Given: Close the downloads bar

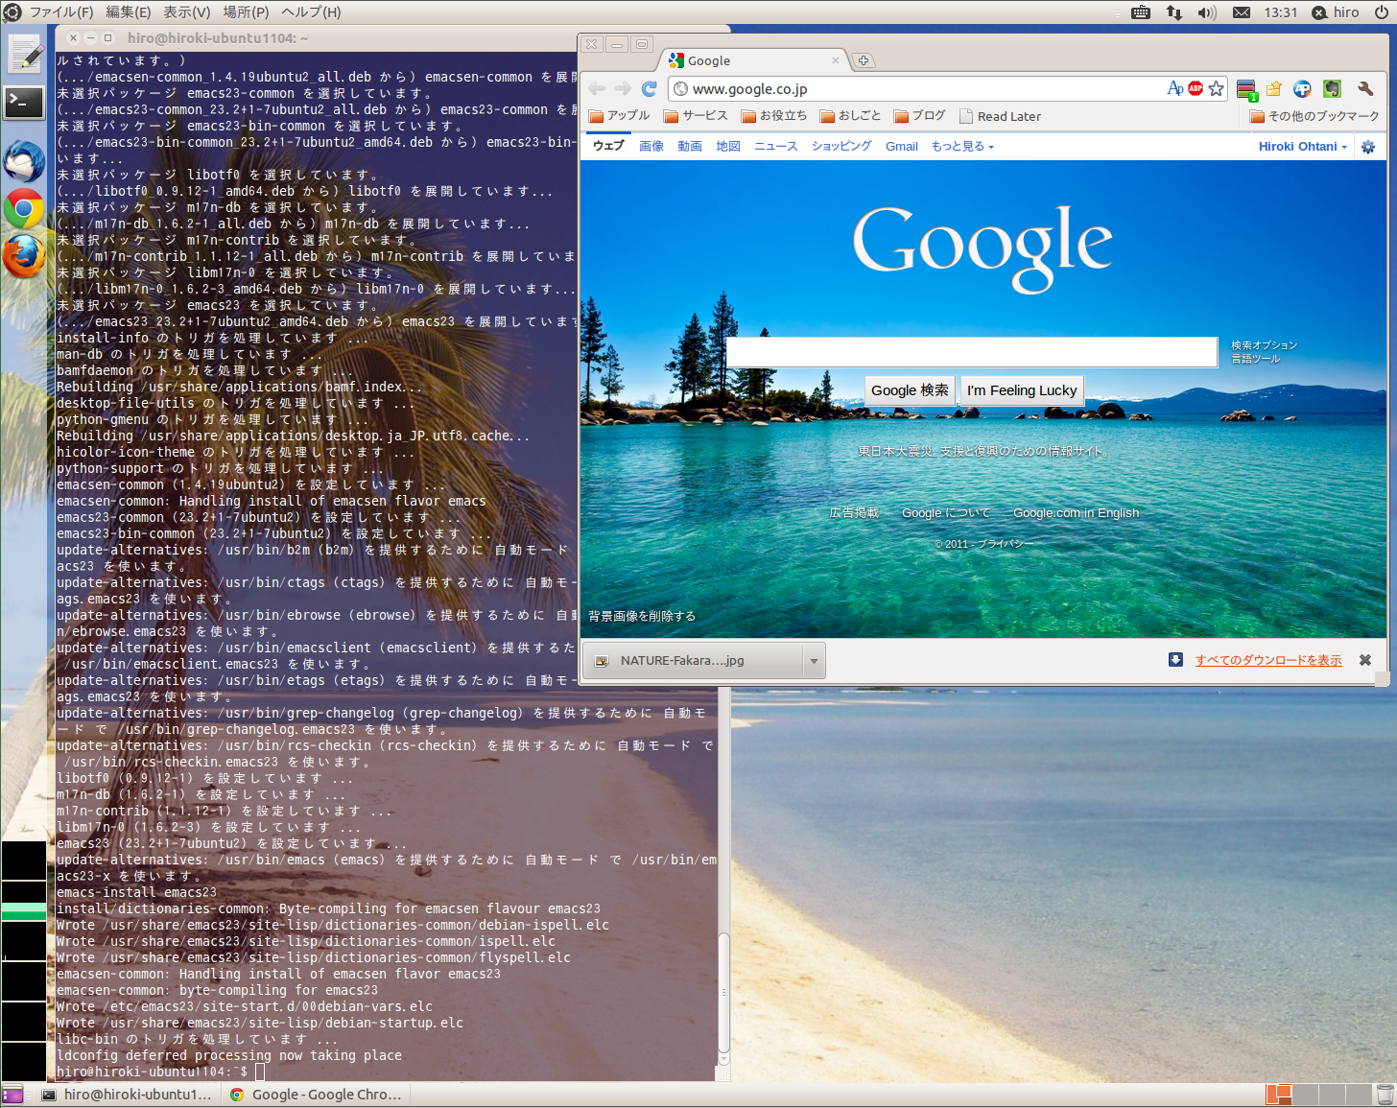Looking at the screenshot, I should point(1365,660).
